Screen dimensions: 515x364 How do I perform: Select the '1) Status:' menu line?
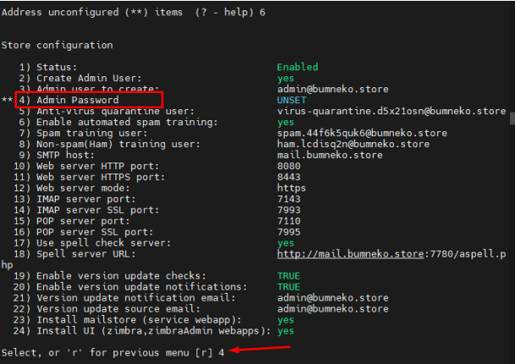tap(48, 67)
